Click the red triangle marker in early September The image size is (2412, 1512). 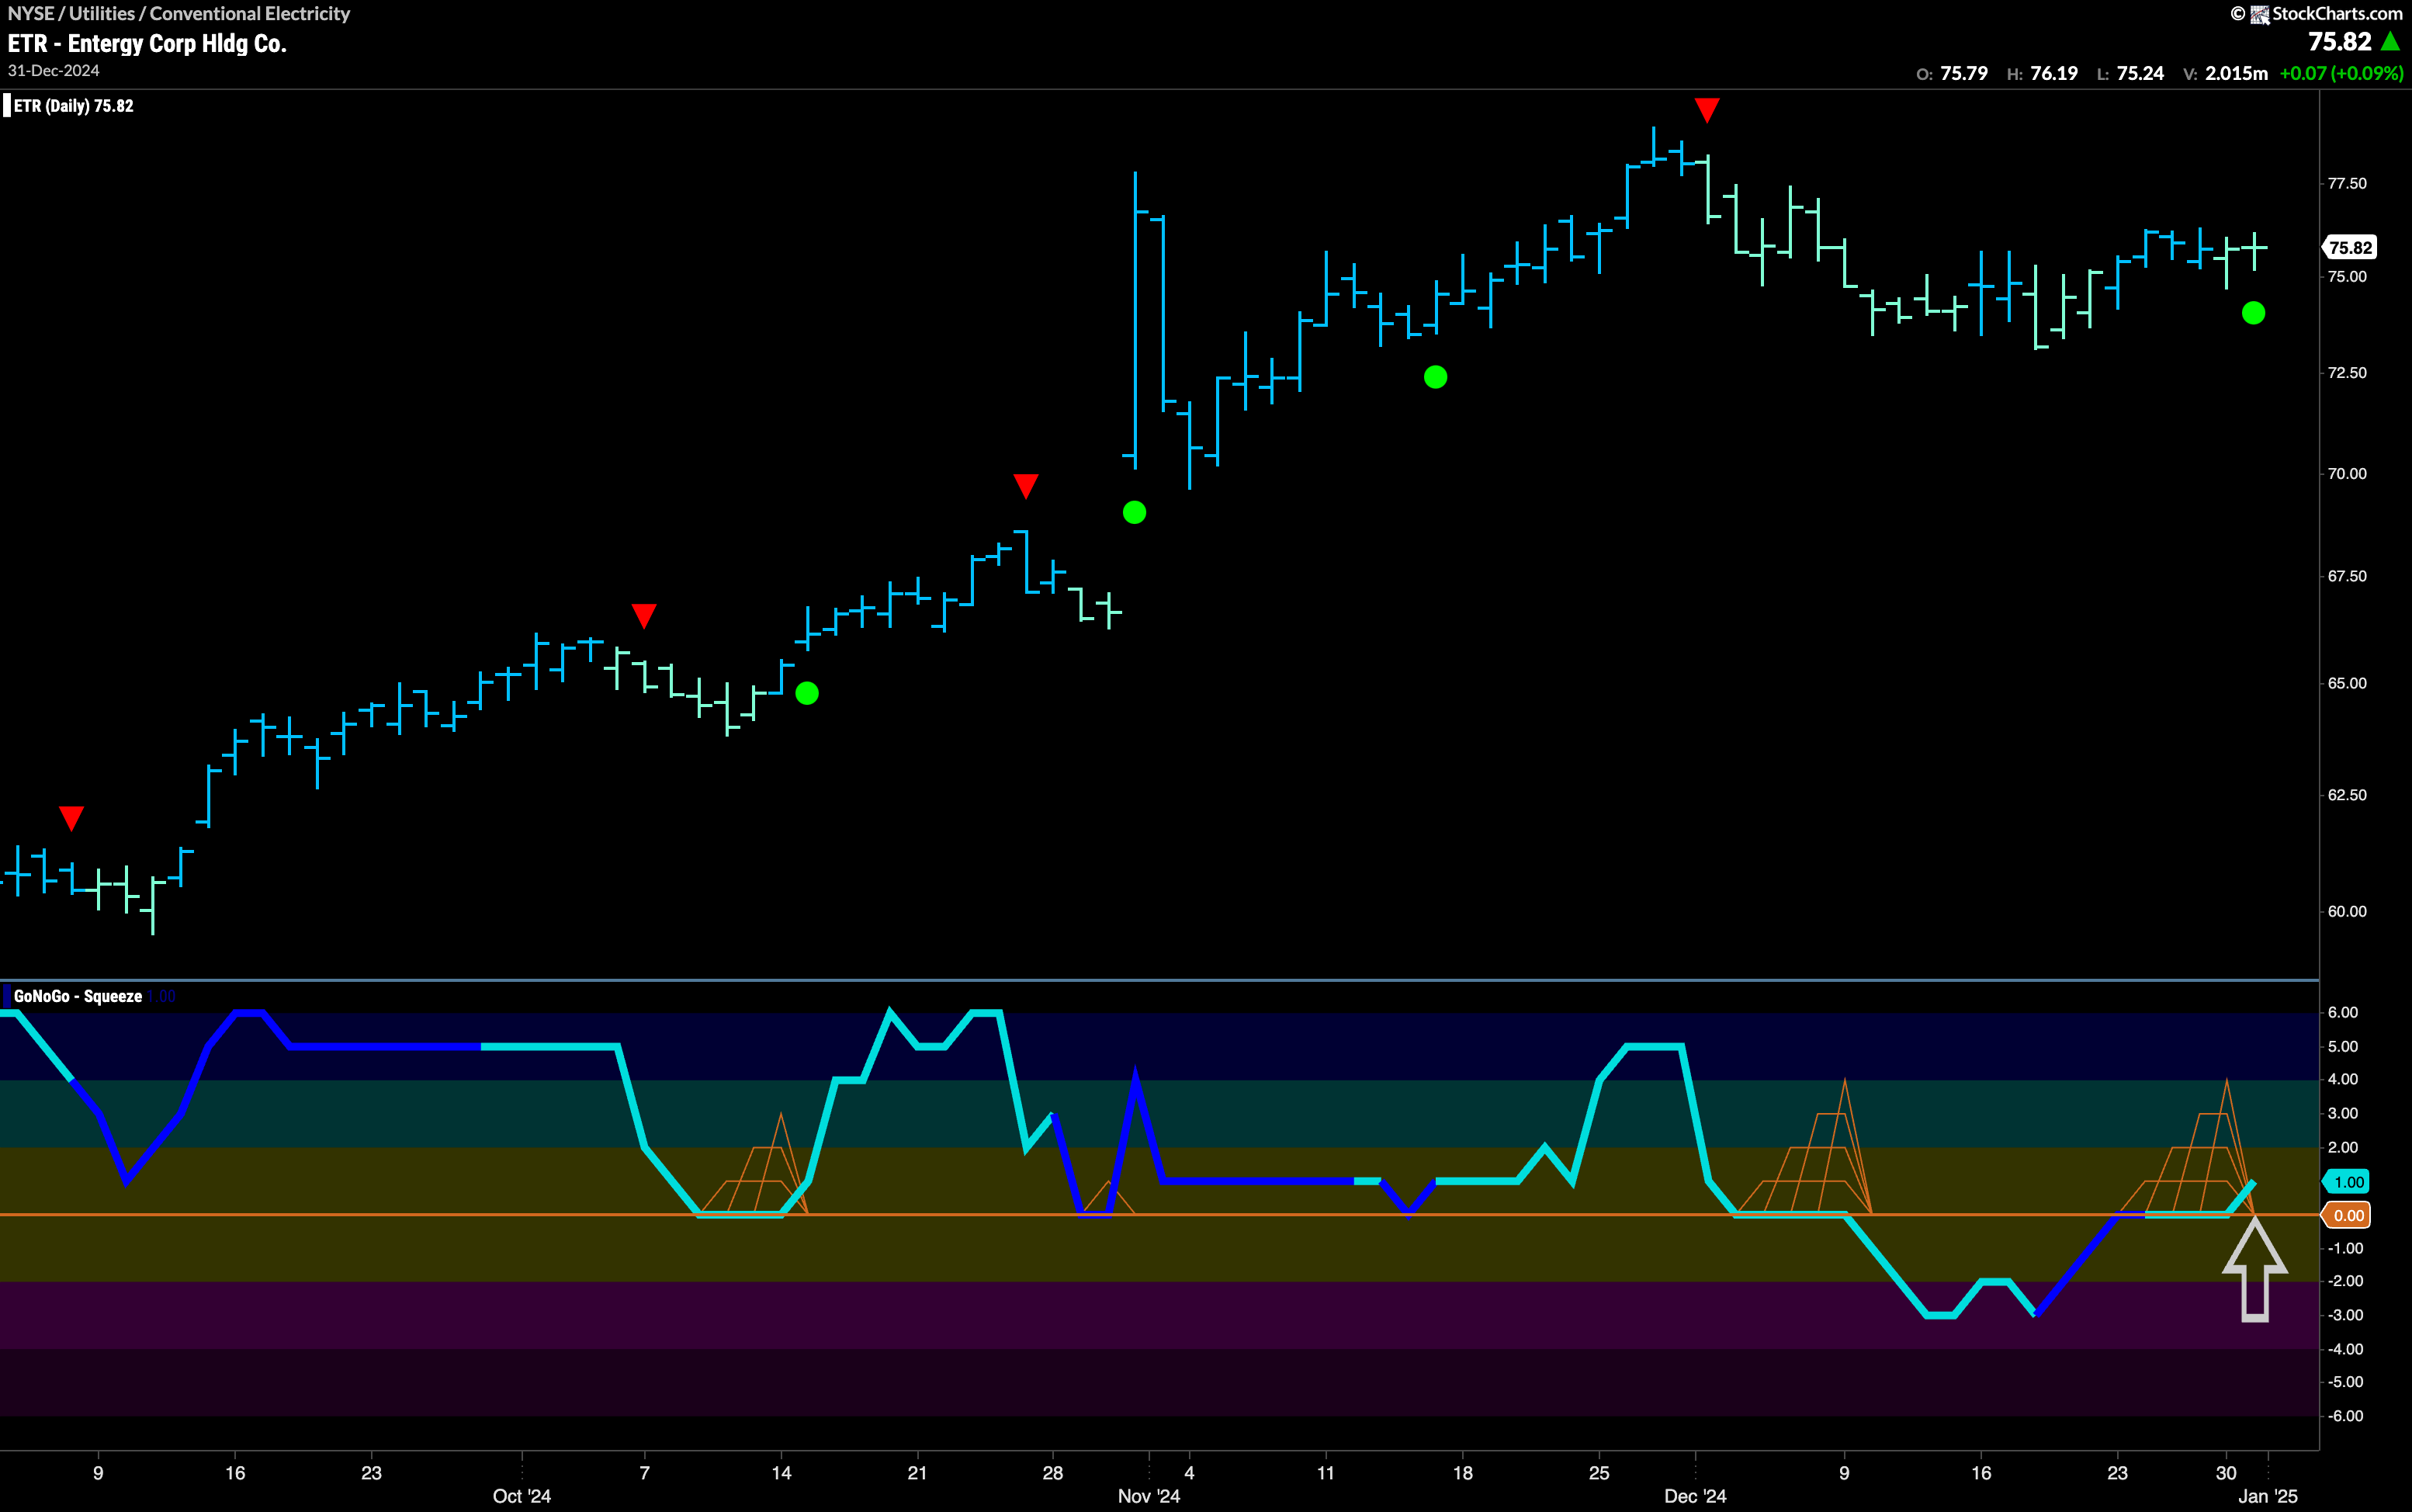(71, 818)
